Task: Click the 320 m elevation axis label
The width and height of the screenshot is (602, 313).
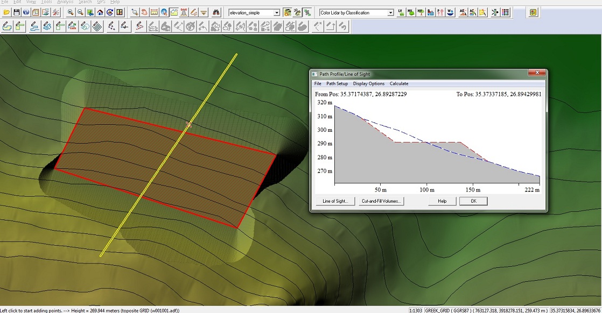Action: point(324,102)
